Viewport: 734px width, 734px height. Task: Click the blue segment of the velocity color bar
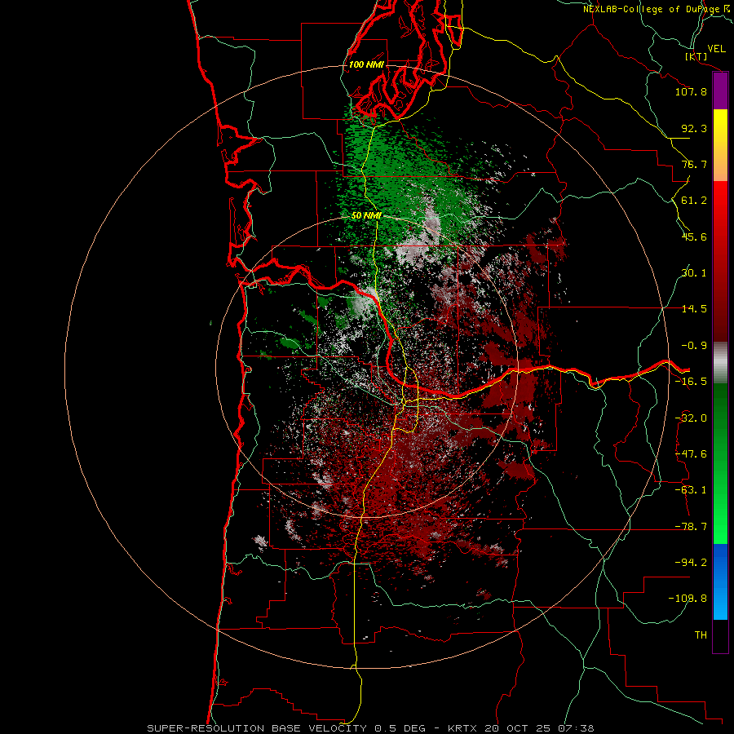point(720,581)
